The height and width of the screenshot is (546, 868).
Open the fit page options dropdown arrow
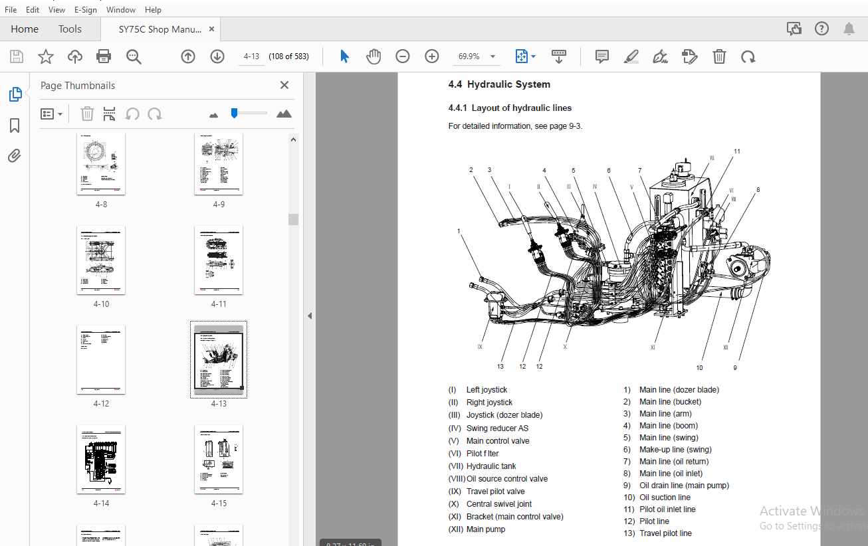pos(533,57)
